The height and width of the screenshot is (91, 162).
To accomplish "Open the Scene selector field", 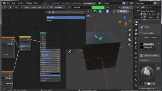I will pyautogui.click(x=113, y=3).
